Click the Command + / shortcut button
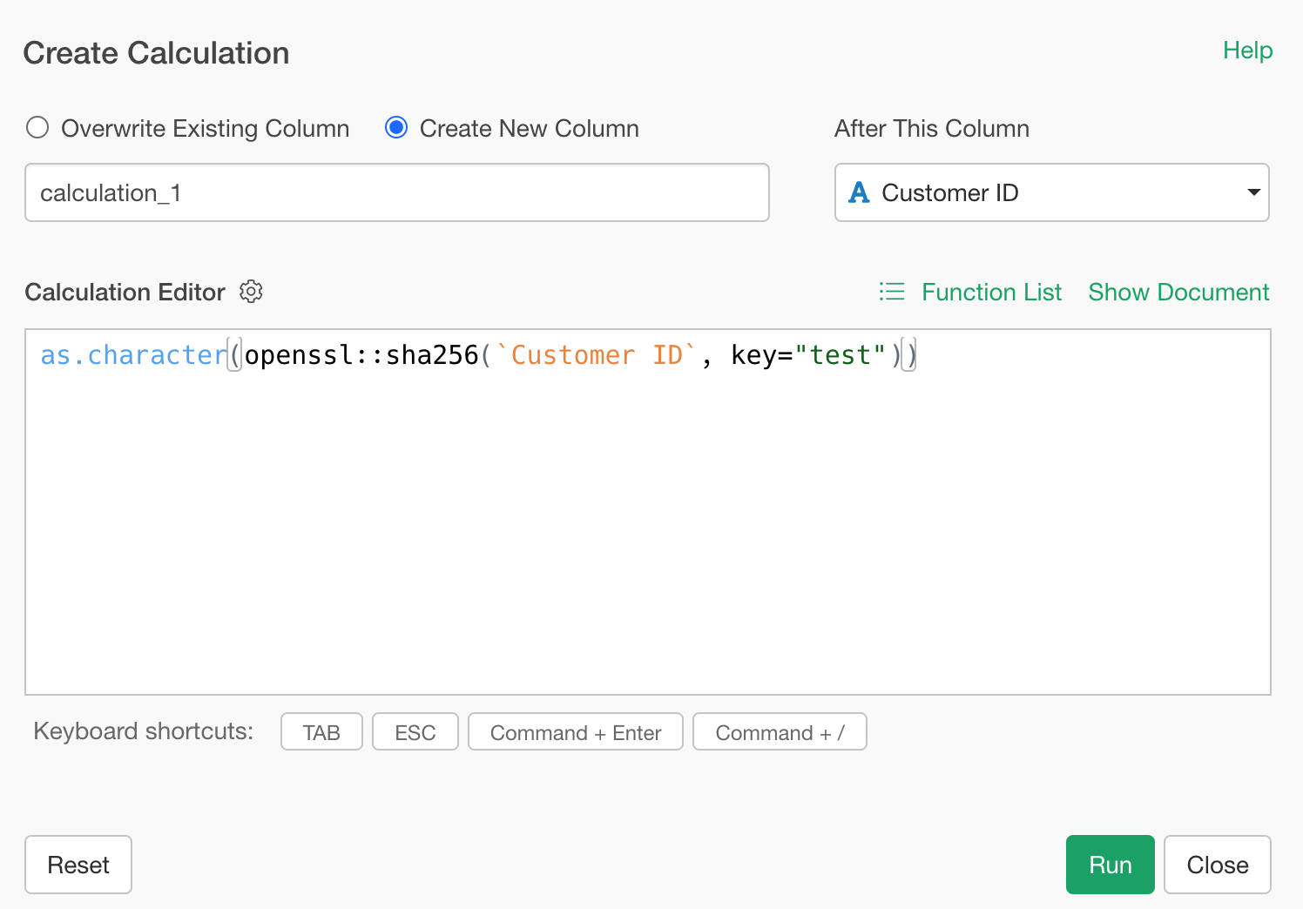The width and height of the screenshot is (1303, 909). click(780, 732)
